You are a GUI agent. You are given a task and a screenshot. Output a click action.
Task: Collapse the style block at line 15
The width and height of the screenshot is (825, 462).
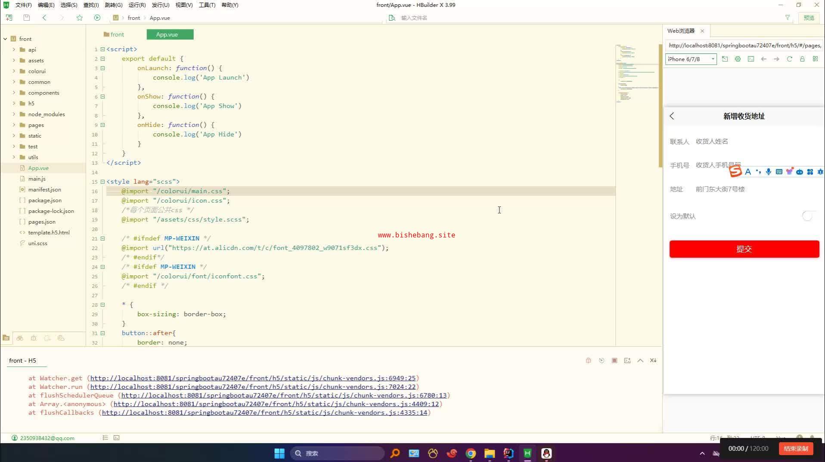(102, 182)
